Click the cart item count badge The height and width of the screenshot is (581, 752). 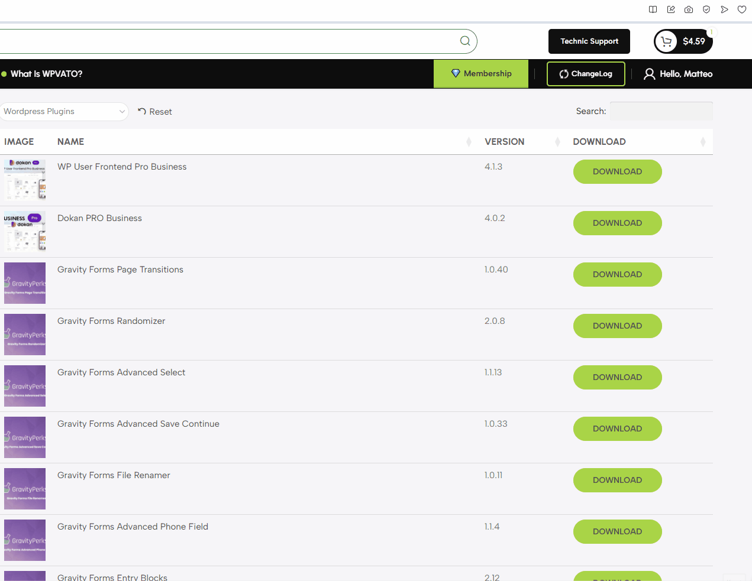(x=712, y=33)
